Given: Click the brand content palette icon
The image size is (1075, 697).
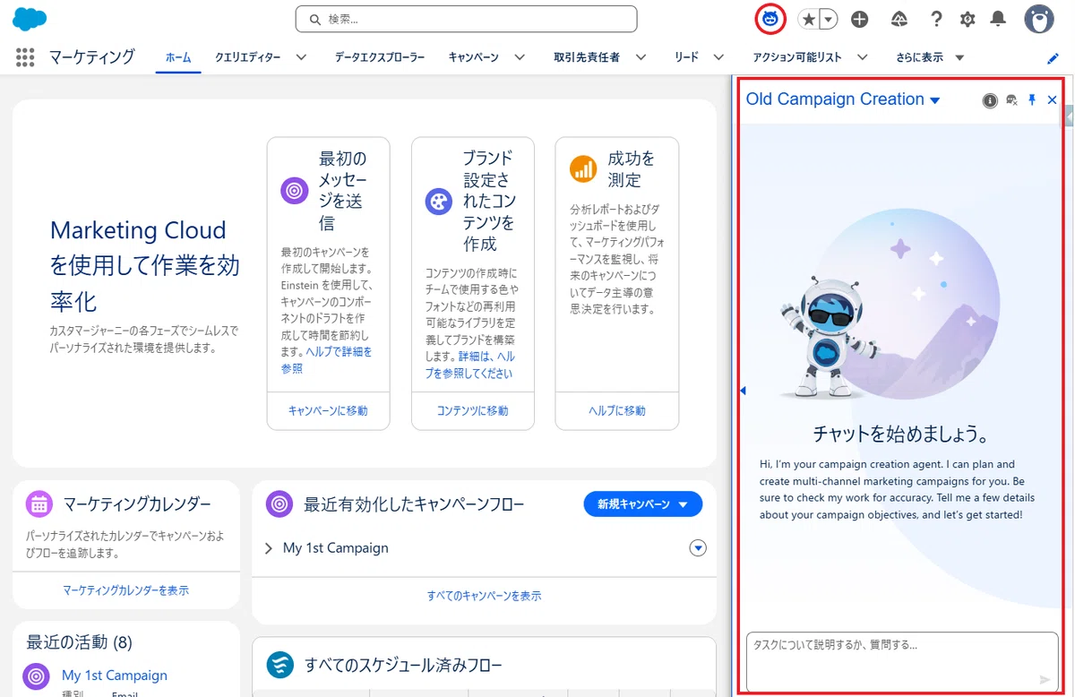Looking at the screenshot, I should point(439,201).
